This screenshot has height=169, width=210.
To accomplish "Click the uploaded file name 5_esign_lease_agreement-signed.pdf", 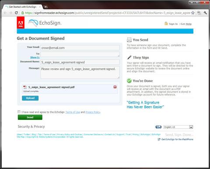I will pyautogui.click(x=52, y=87).
